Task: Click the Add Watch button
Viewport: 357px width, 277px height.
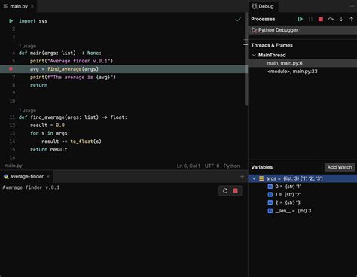Action: [x=340, y=167]
